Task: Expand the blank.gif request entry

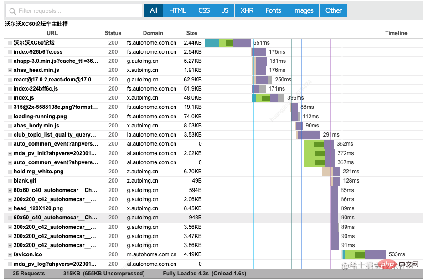Action: click(x=10, y=181)
